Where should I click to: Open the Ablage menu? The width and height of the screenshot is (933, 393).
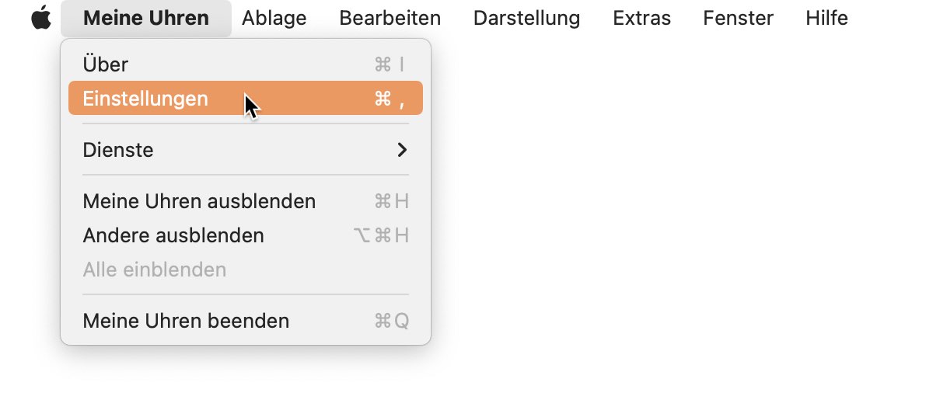(274, 18)
